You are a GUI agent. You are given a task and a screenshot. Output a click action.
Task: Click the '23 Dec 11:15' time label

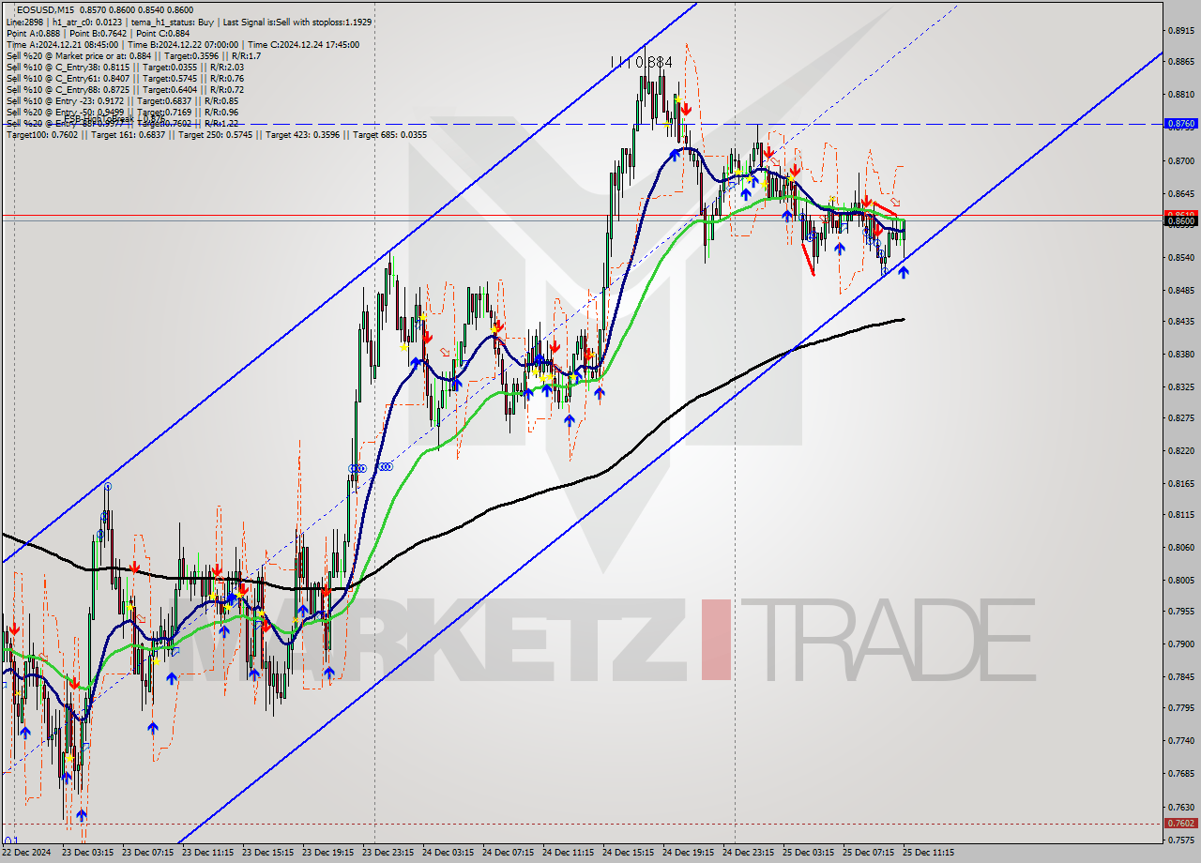point(207,853)
